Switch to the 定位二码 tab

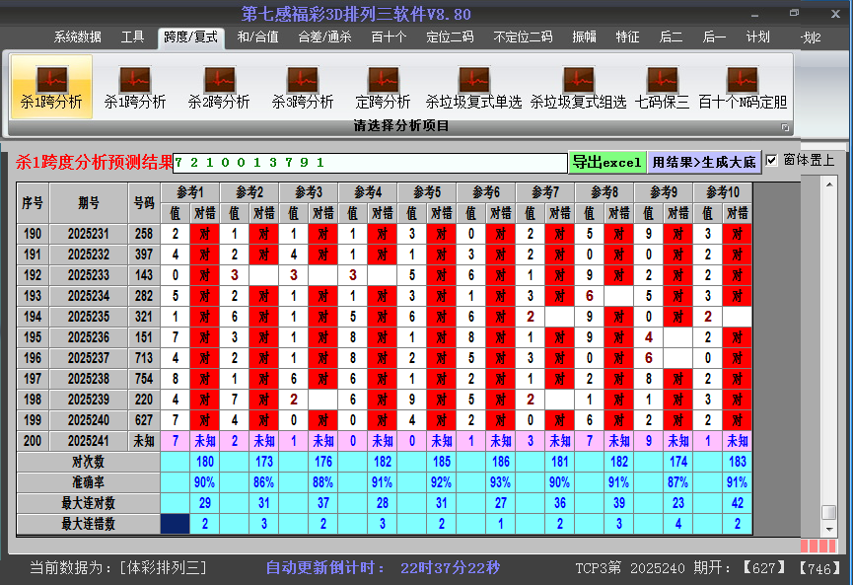click(x=450, y=37)
